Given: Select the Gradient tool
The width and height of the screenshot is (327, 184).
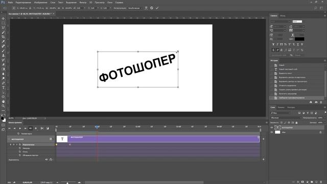Looking at the screenshot, I should 3,69.
